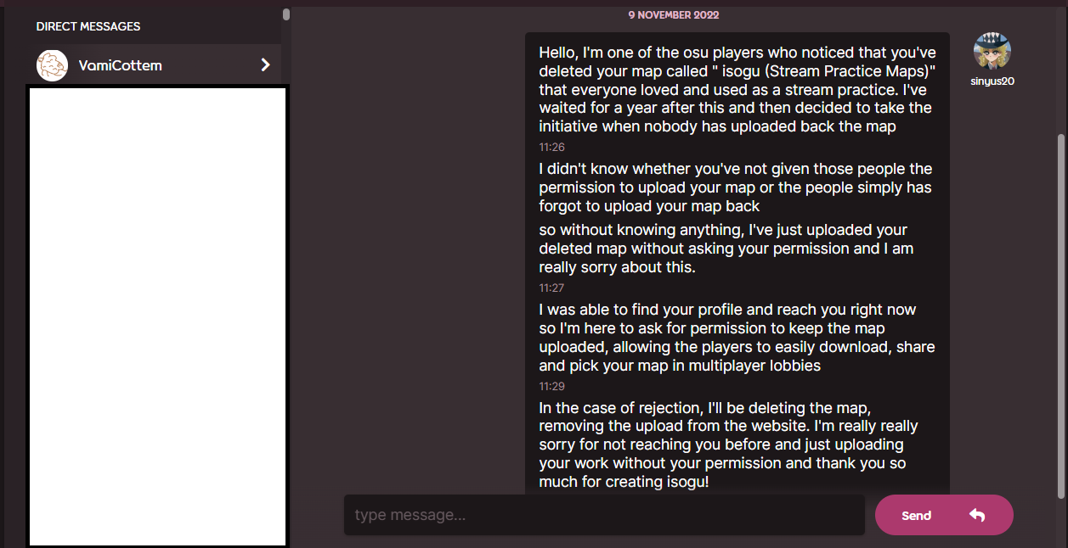Select the VamiCottem direct message entry

point(155,65)
